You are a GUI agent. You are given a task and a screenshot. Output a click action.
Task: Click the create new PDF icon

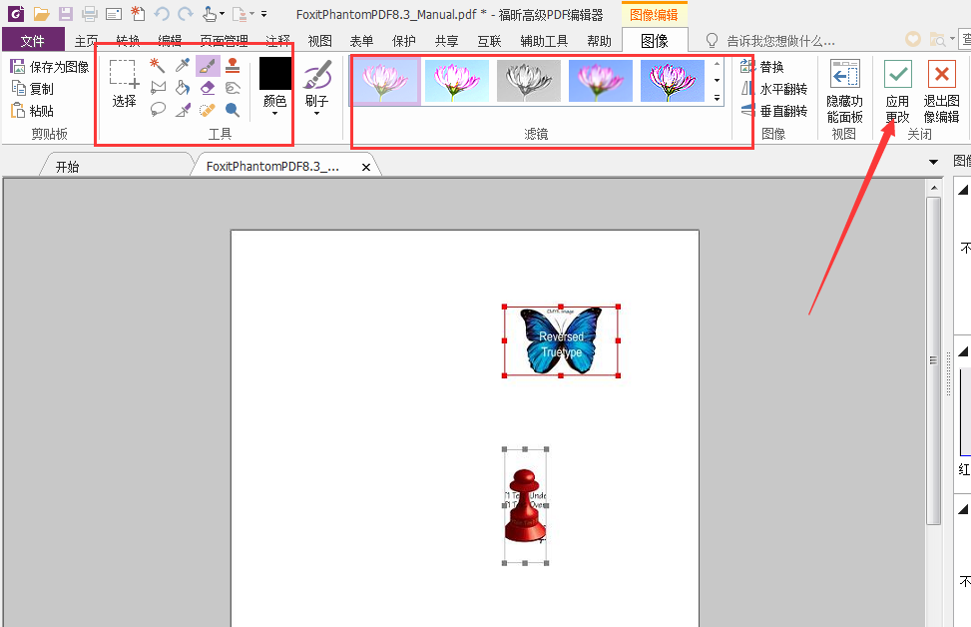tap(138, 14)
